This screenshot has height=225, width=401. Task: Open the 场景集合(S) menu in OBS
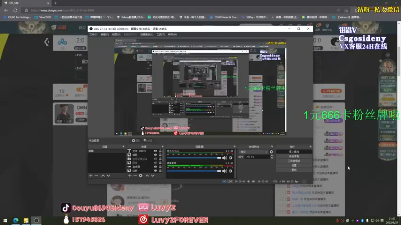[147, 34]
